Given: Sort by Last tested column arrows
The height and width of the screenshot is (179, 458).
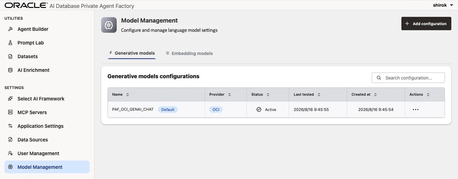Looking at the screenshot, I should 319,94.
